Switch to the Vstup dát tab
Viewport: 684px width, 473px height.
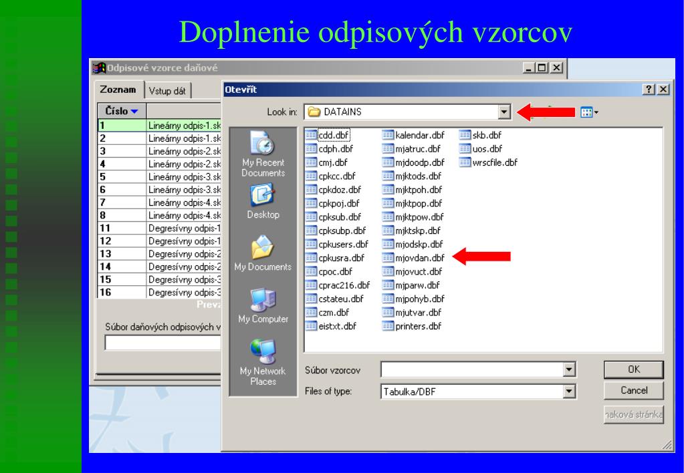(167, 91)
